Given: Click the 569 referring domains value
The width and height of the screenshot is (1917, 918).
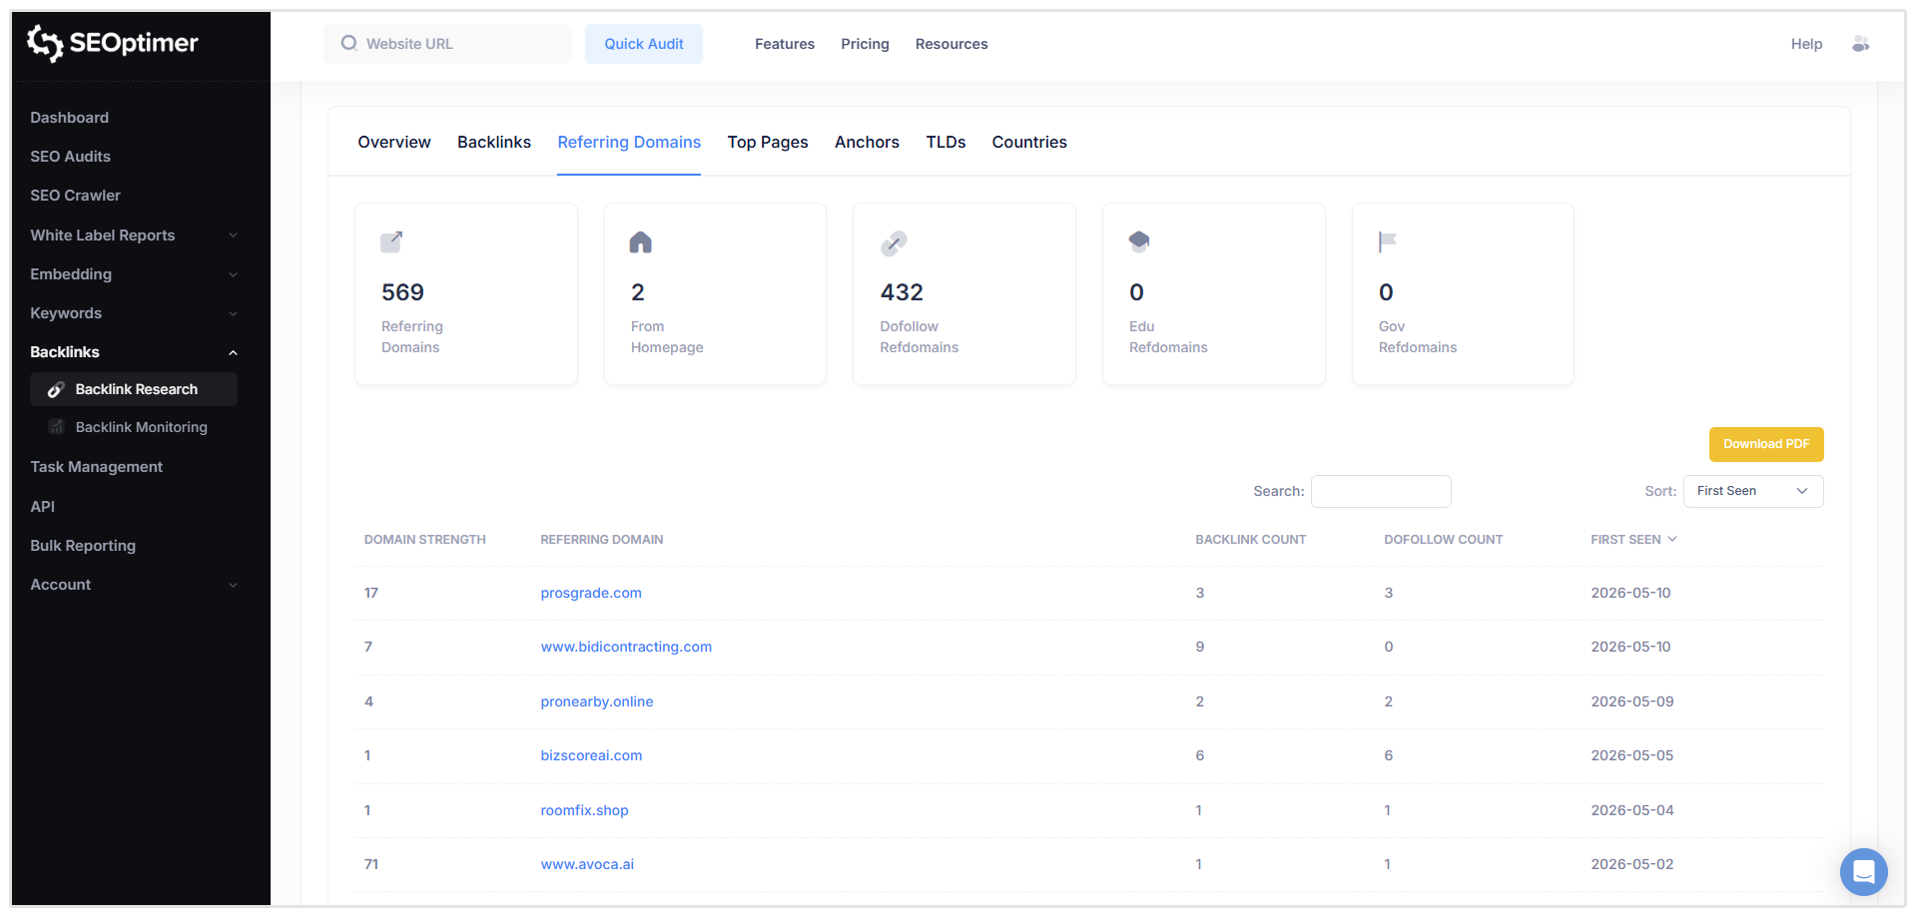Looking at the screenshot, I should point(403,292).
